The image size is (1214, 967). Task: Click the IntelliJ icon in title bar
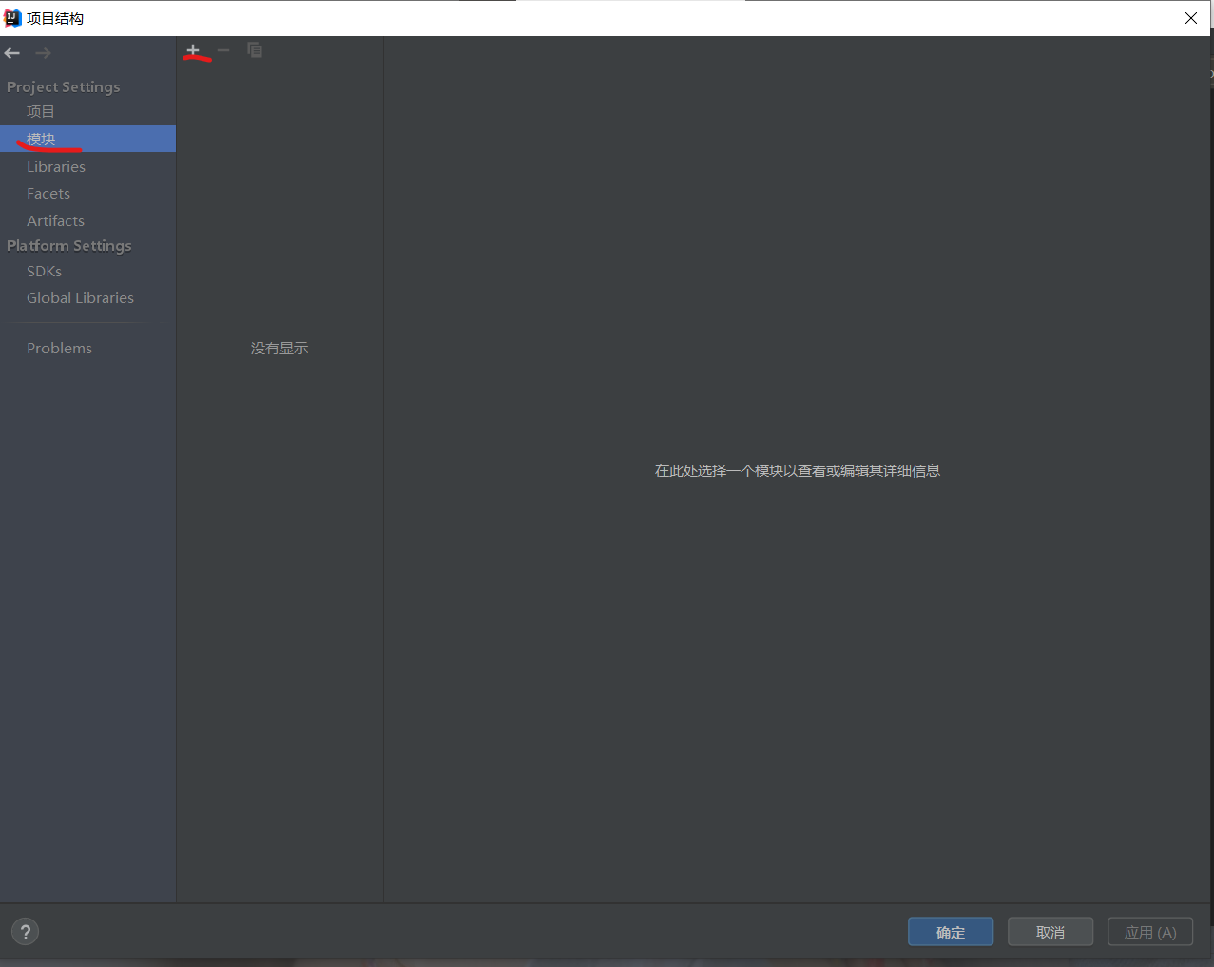click(x=12, y=18)
